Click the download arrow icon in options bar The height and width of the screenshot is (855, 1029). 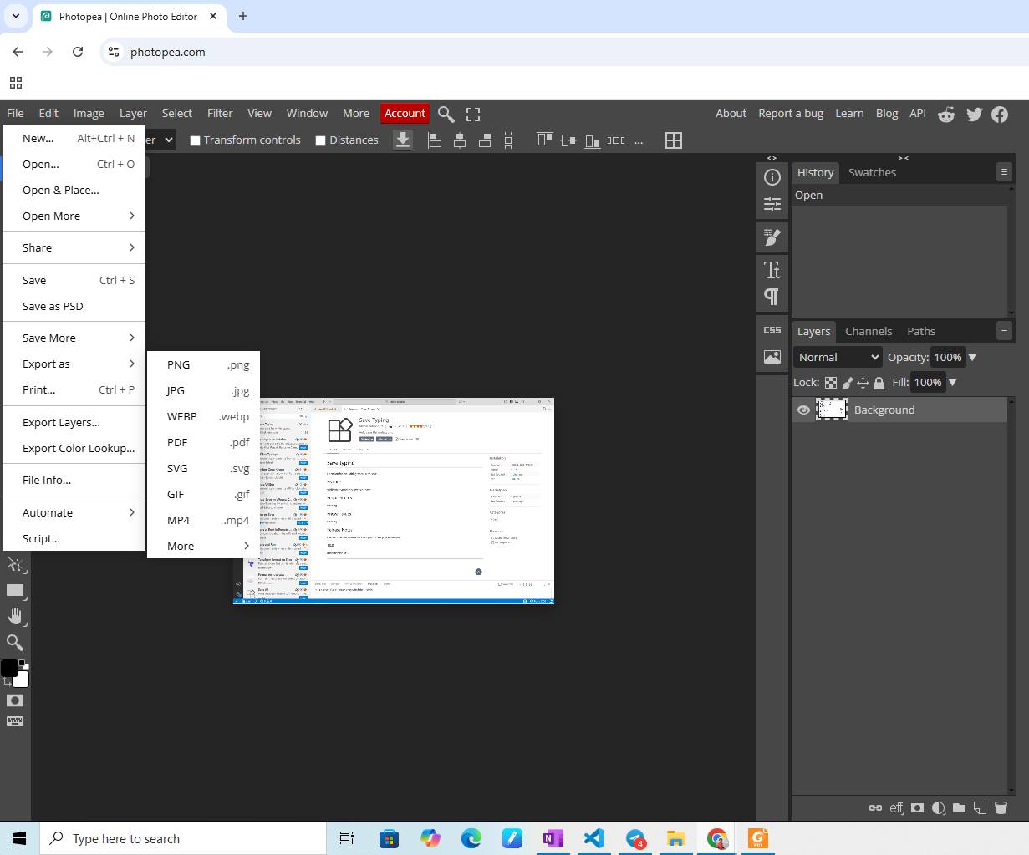pyautogui.click(x=403, y=140)
